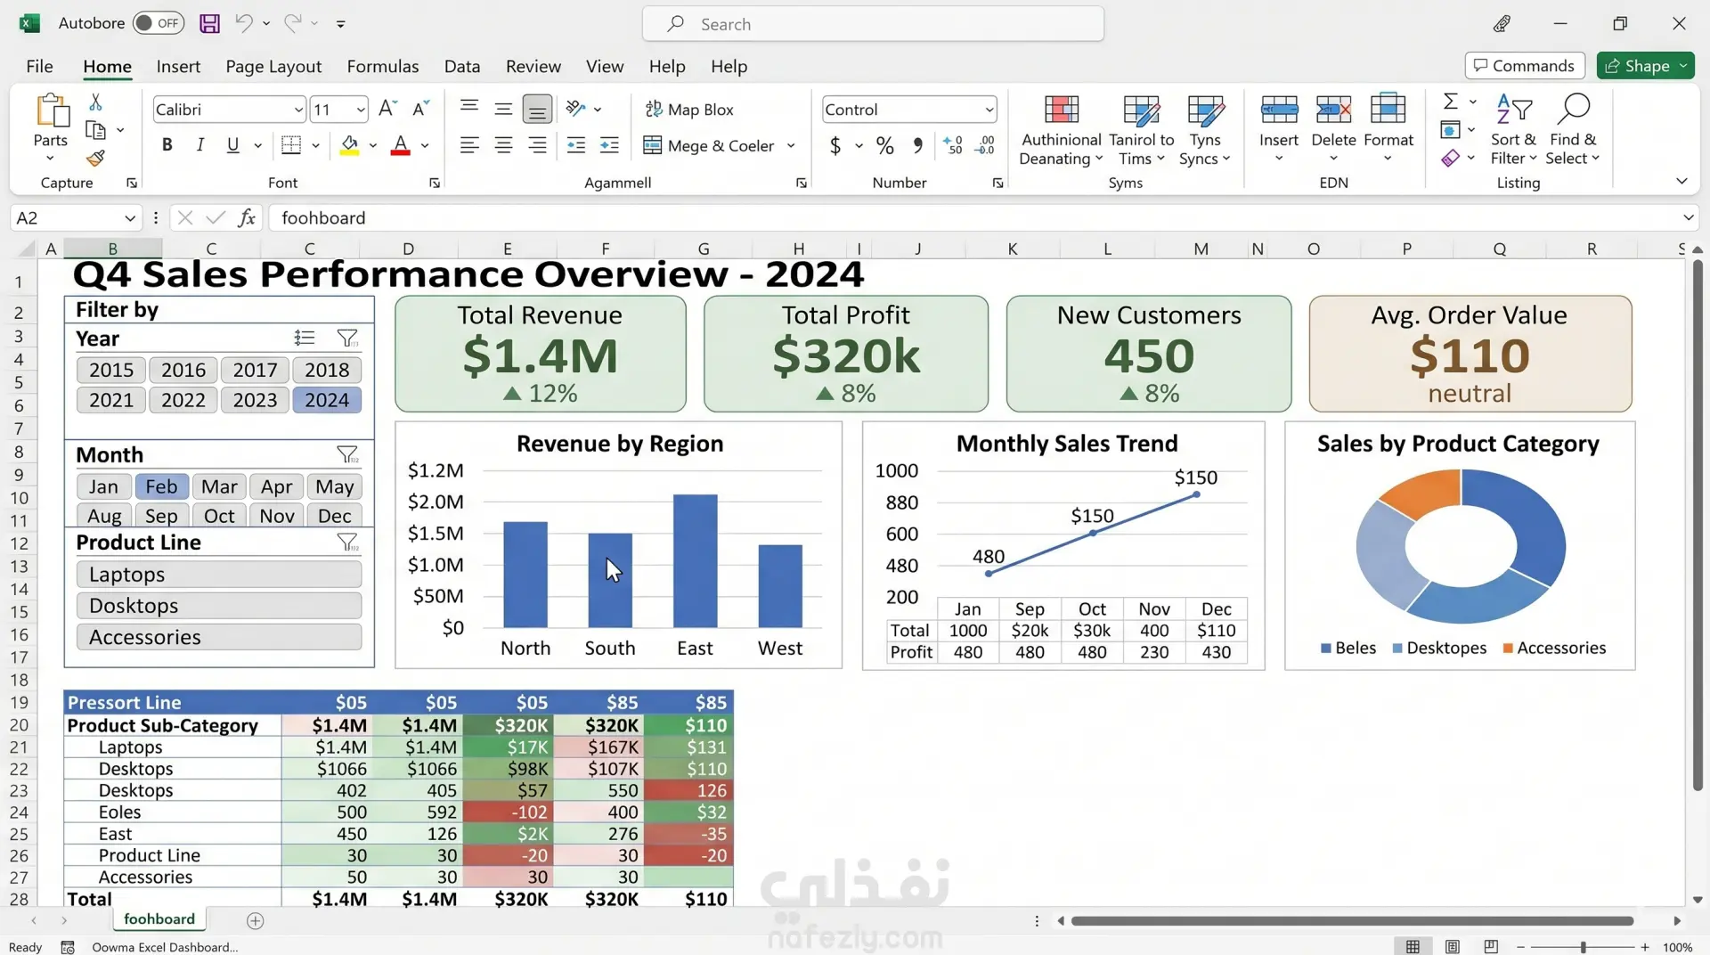Increase font size with larger A icon
Image resolution: width=1710 pixels, height=955 pixels.
[x=387, y=109]
